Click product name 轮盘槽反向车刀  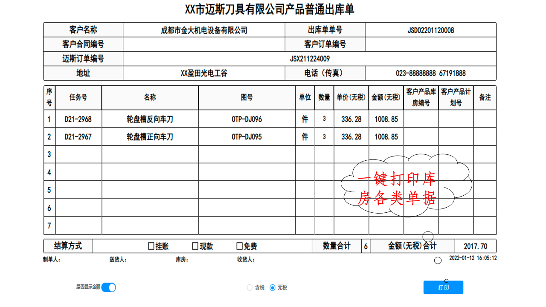click(150, 119)
